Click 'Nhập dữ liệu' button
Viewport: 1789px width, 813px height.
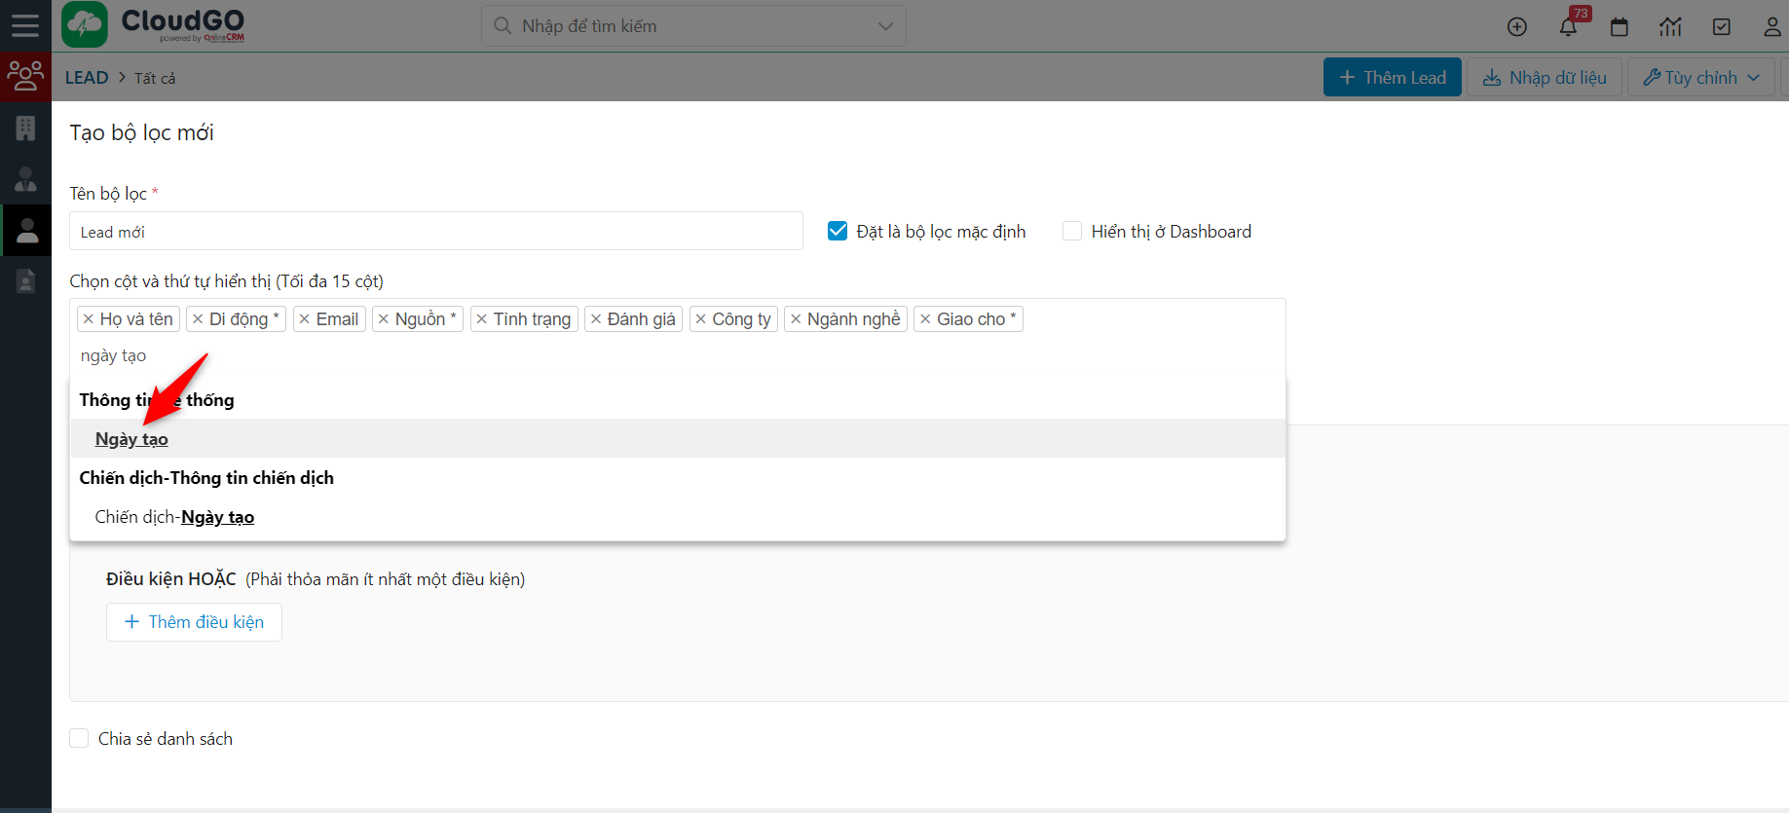(x=1545, y=77)
